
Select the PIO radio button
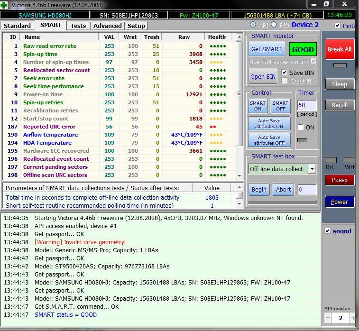point(274,25)
